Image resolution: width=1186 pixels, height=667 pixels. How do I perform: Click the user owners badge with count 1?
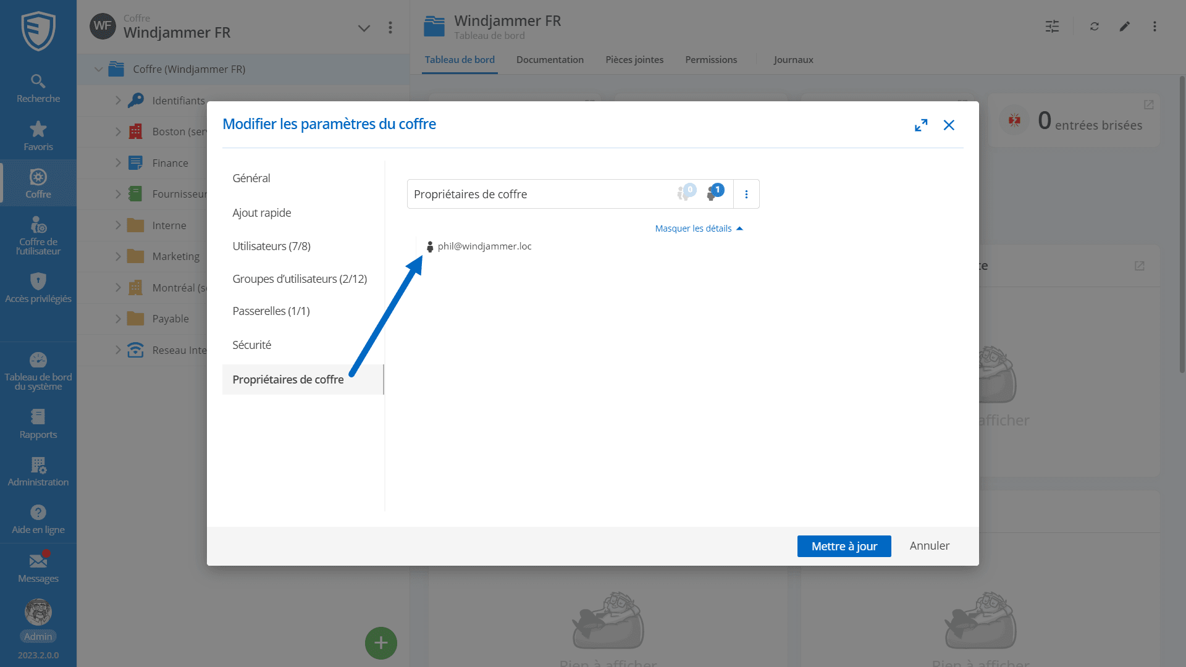tap(715, 193)
